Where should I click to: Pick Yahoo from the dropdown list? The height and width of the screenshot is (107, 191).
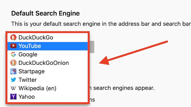(x=26, y=97)
